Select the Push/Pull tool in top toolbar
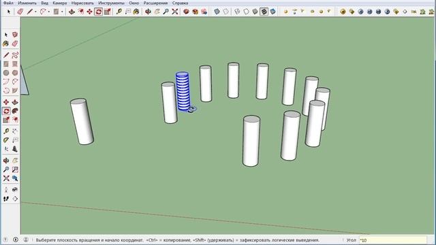Screen dimensions: 436x245 point(72,12)
